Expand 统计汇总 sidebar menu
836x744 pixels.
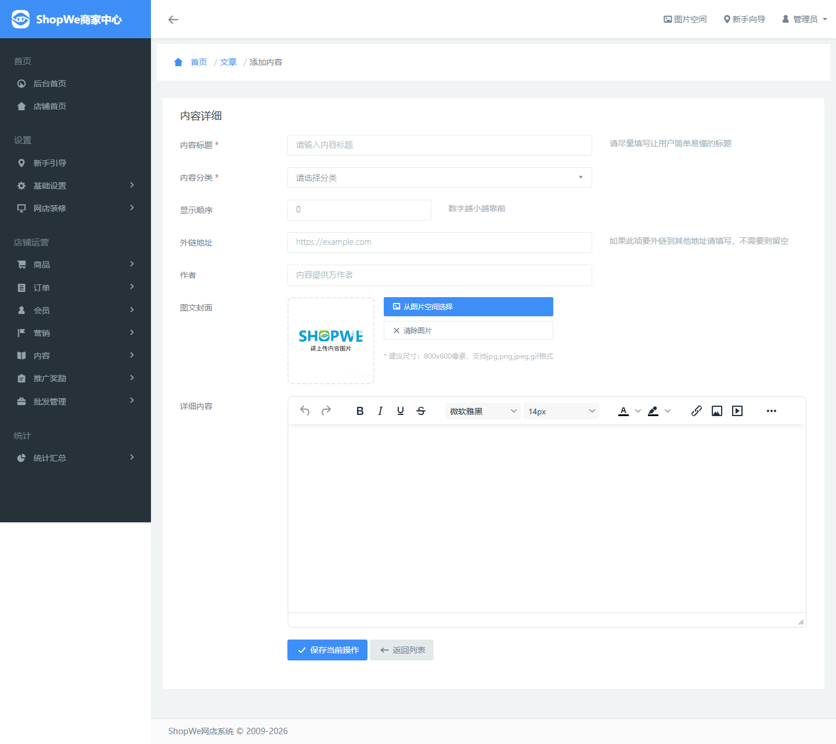pyautogui.click(x=75, y=458)
